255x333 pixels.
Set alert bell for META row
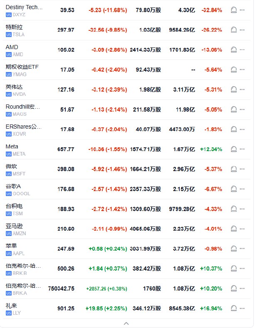point(233,149)
